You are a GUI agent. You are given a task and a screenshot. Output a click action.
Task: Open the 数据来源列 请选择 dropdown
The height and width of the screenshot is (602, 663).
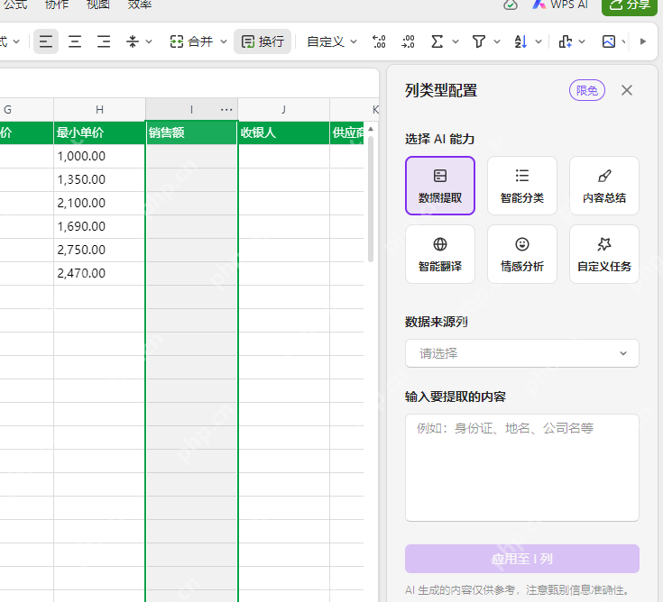[521, 353]
